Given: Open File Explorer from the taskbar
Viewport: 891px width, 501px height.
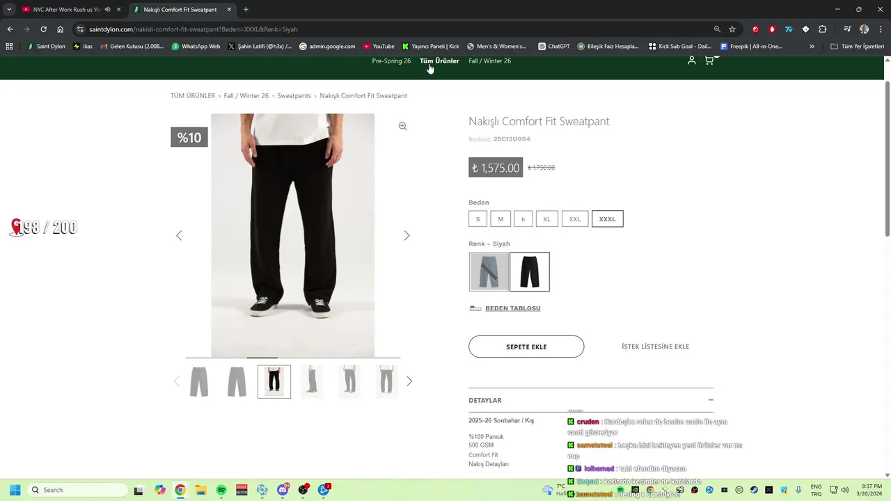Looking at the screenshot, I should coord(200,490).
